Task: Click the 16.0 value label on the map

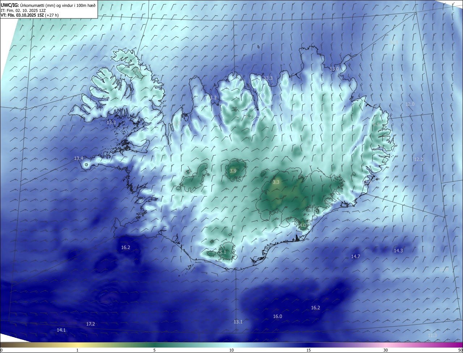Action: tap(277, 316)
